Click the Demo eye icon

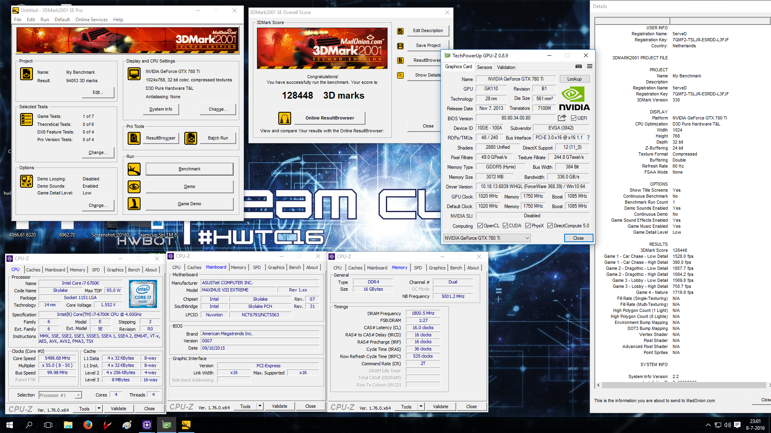pyautogui.click(x=134, y=186)
